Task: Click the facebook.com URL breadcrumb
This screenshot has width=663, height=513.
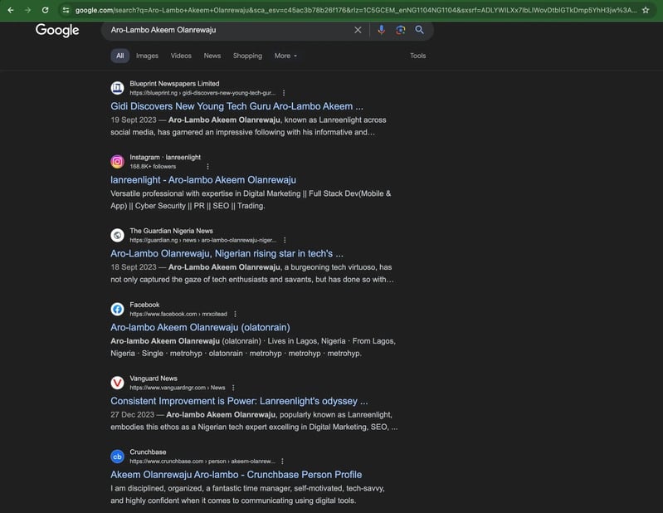Action: (x=178, y=315)
